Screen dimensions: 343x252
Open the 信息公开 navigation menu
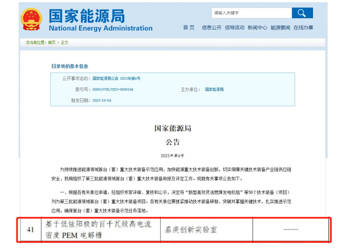pyautogui.click(x=211, y=28)
